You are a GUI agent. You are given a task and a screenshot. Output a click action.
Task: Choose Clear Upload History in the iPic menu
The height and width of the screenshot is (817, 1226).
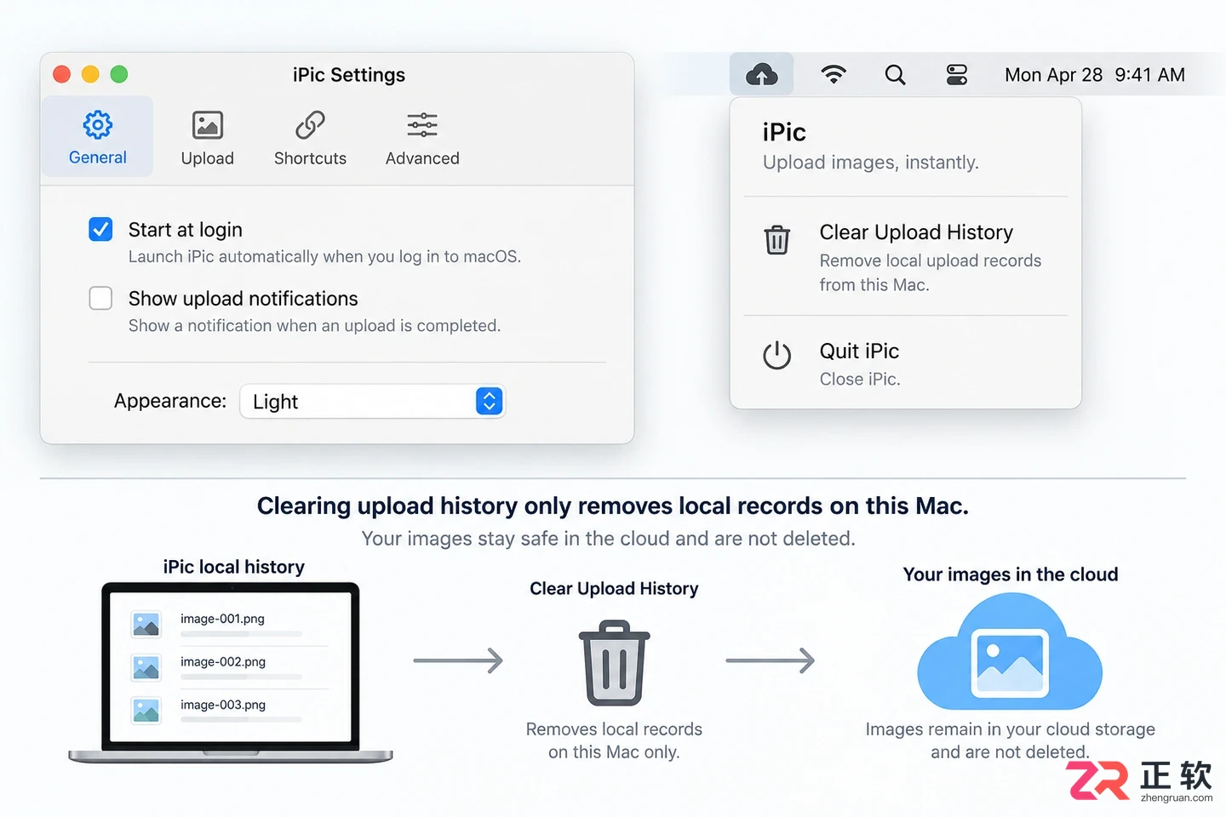coord(905,256)
